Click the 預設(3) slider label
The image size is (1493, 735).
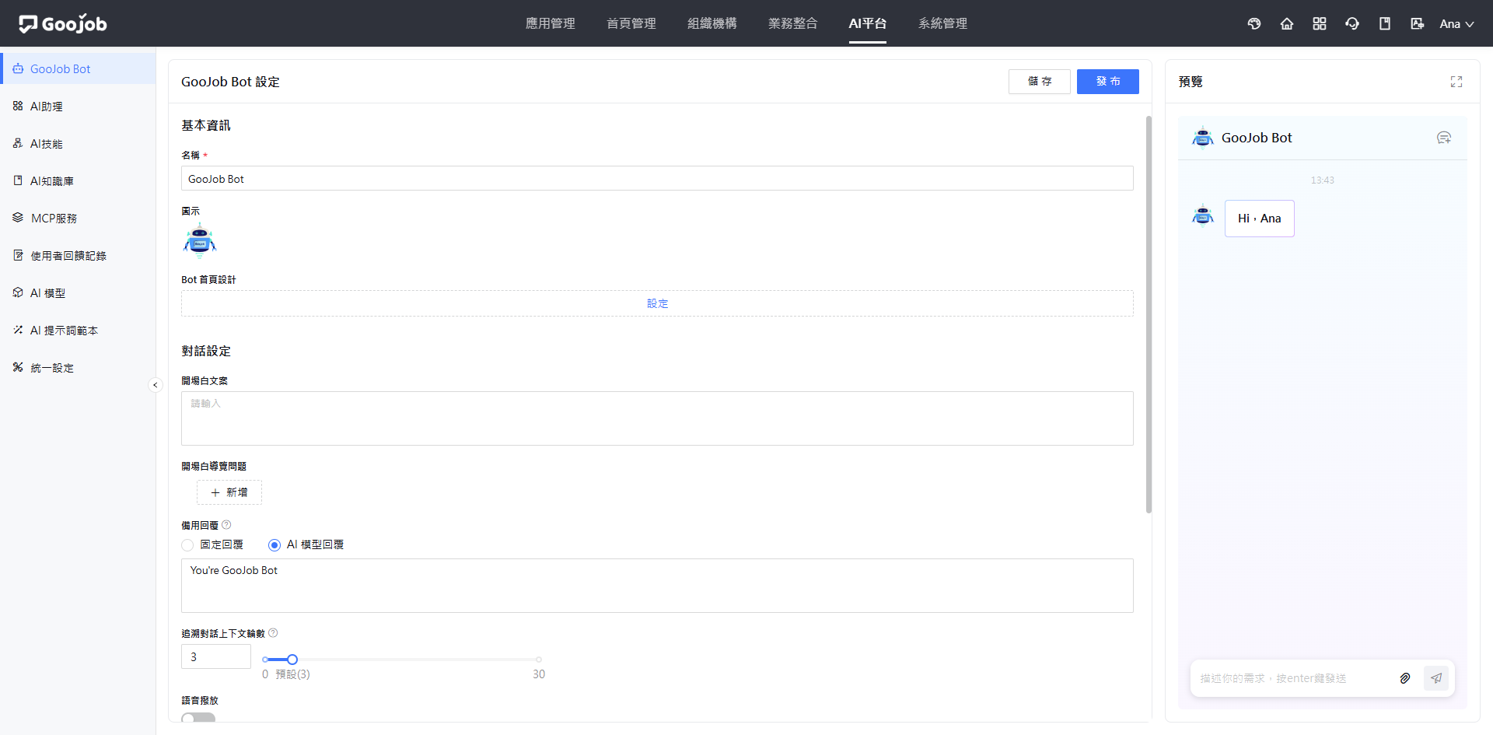(292, 674)
